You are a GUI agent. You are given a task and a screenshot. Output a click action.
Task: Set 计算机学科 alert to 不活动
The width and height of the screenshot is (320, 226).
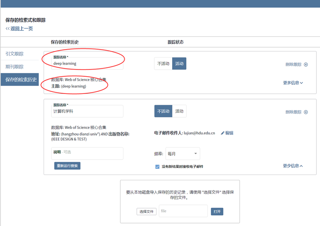point(163,111)
